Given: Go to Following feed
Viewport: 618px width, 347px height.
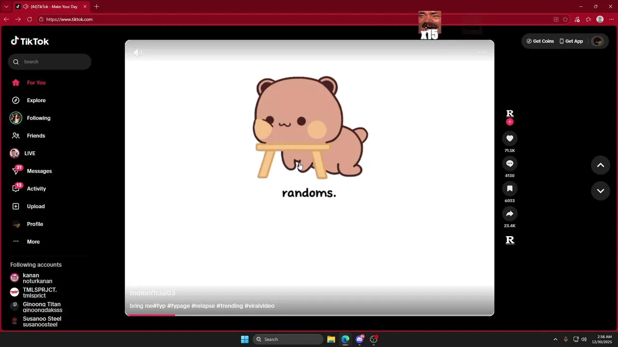Looking at the screenshot, I should [30, 118].
